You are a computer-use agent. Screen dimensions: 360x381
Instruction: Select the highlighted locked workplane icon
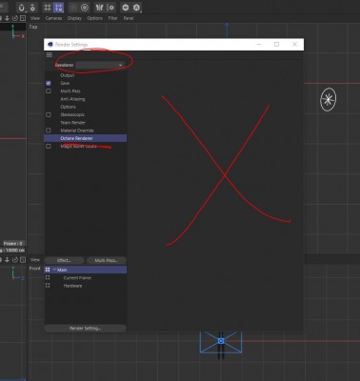coord(58,8)
